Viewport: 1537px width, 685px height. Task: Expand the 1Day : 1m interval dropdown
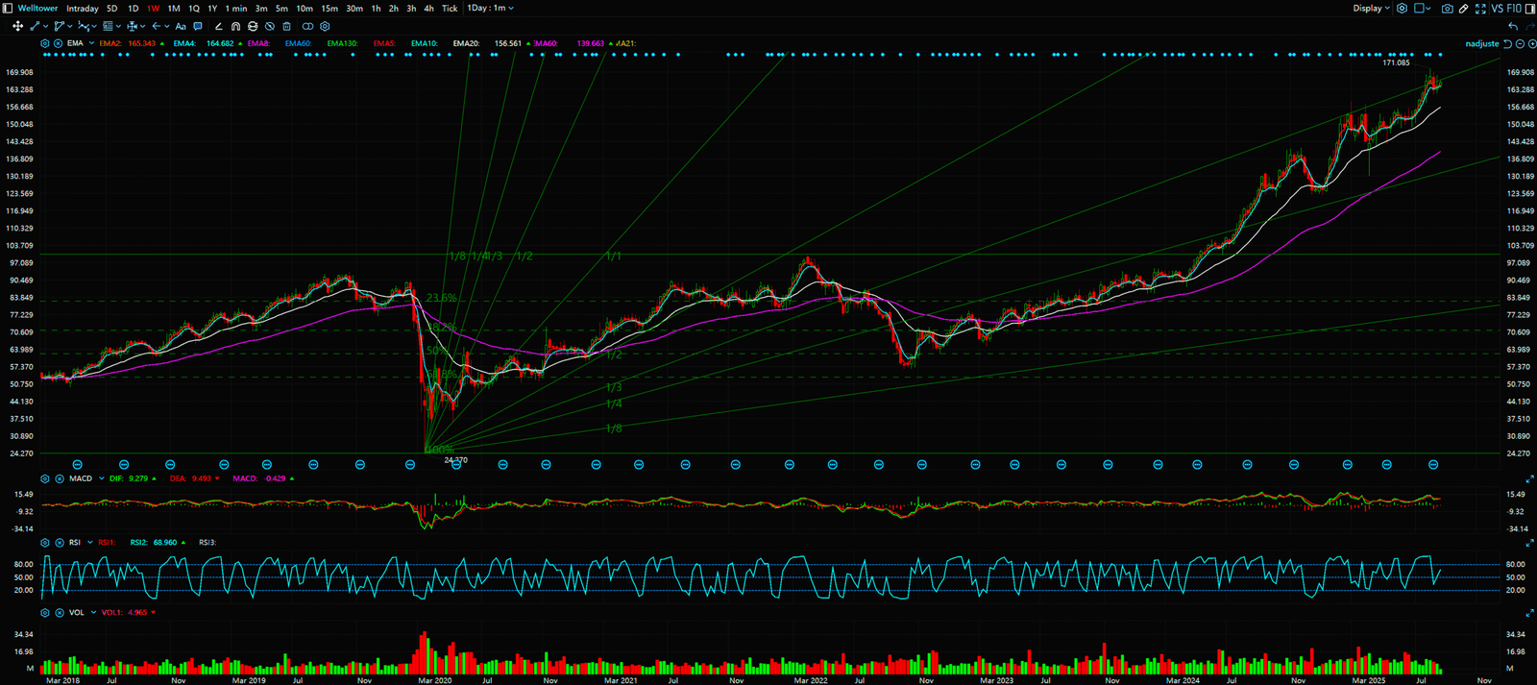[490, 9]
